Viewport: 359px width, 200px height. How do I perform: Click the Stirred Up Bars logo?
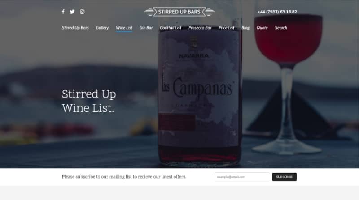pos(179,12)
